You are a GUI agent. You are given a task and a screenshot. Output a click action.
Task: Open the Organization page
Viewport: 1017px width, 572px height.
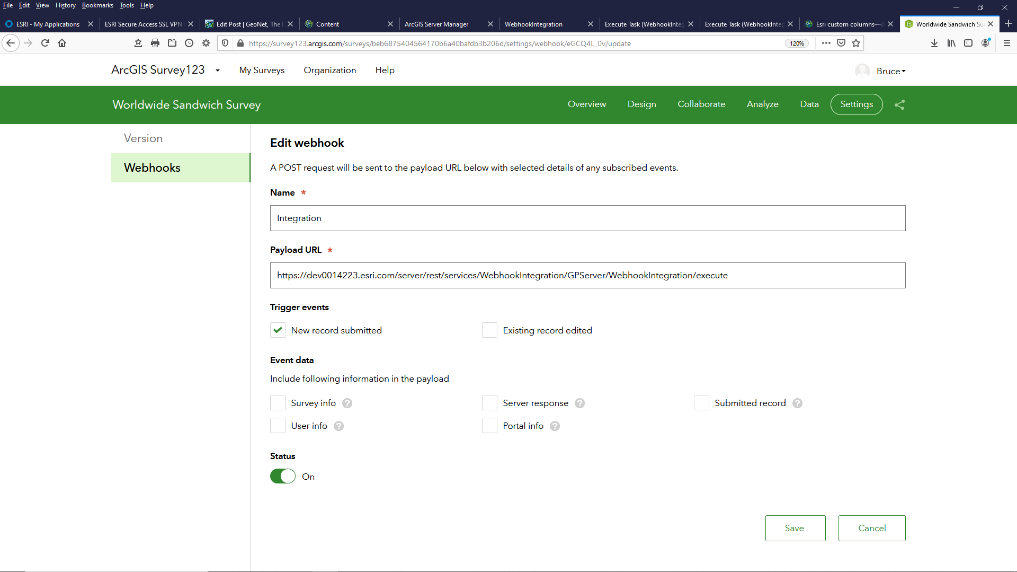coord(329,70)
